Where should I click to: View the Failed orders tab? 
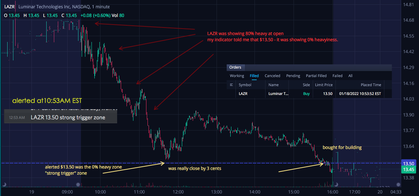(338, 76)
